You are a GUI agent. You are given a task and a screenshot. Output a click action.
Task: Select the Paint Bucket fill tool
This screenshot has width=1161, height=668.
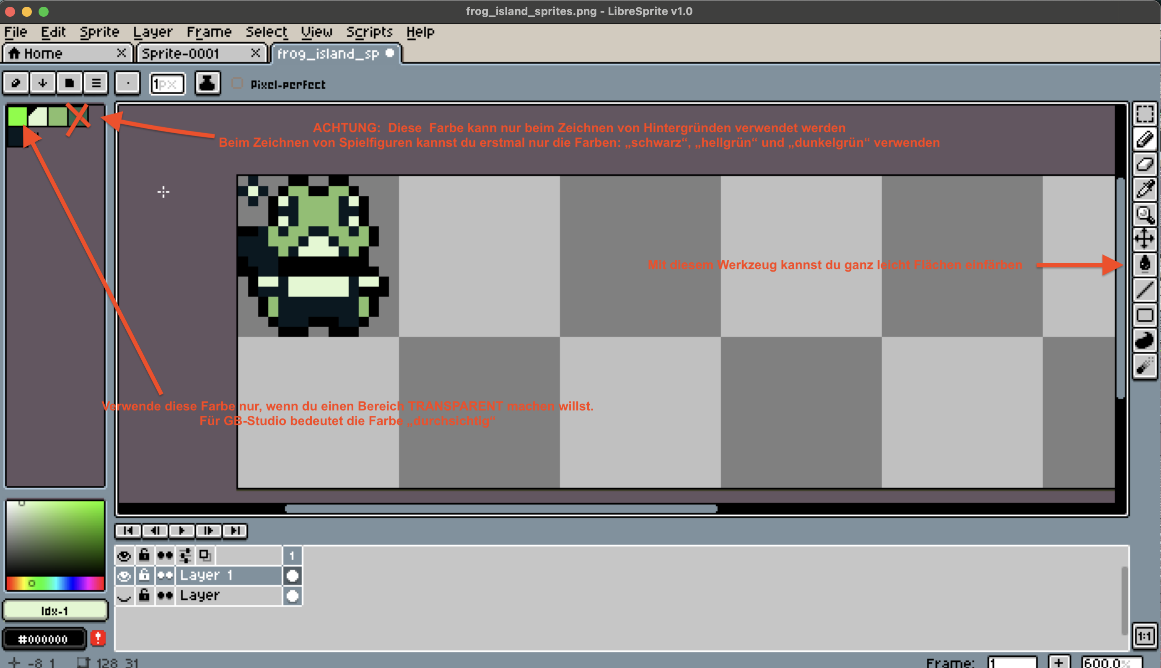(x=1144, y=264)
